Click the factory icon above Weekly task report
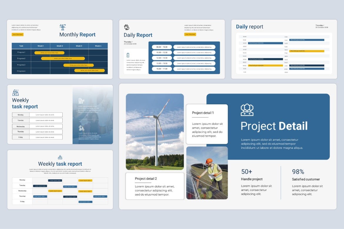Image resolution: width=344 pixels, height=229 pixels. [16, 93]
